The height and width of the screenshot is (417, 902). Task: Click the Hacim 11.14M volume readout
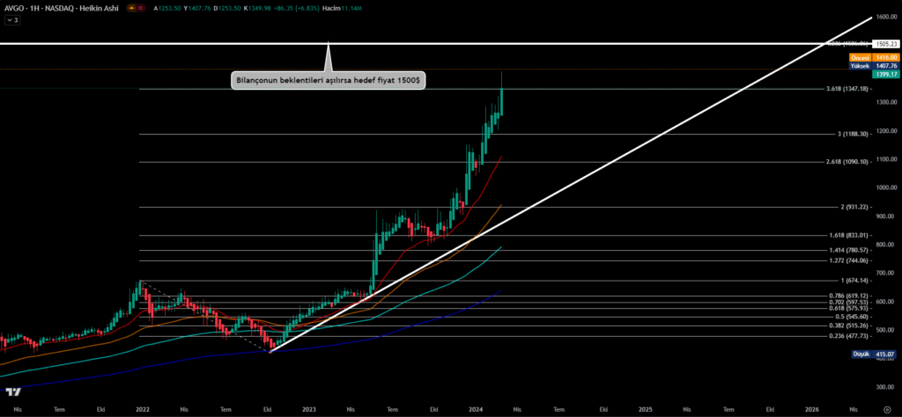[341, 9]
